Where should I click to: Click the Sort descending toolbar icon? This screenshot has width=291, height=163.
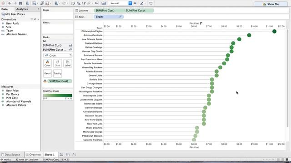click(84, 3)
